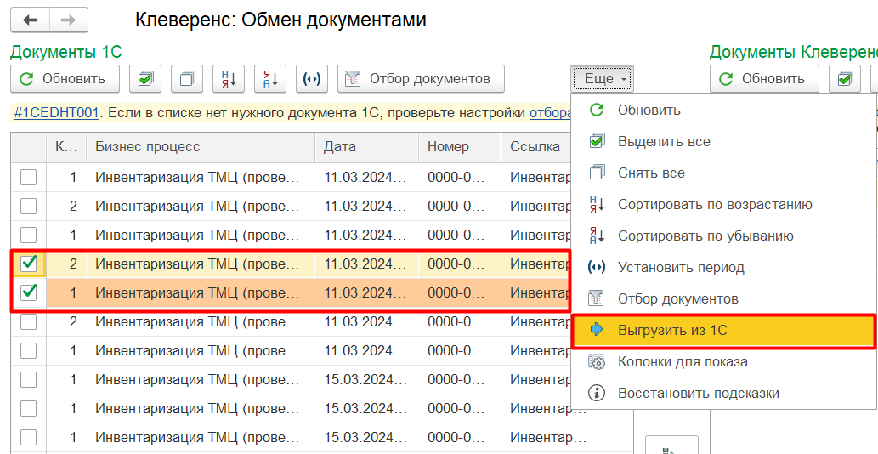The image size is (878, 454).
Task: Uncheck the checkbox in the orange highlighted row
Action: (x=29, y=292)
